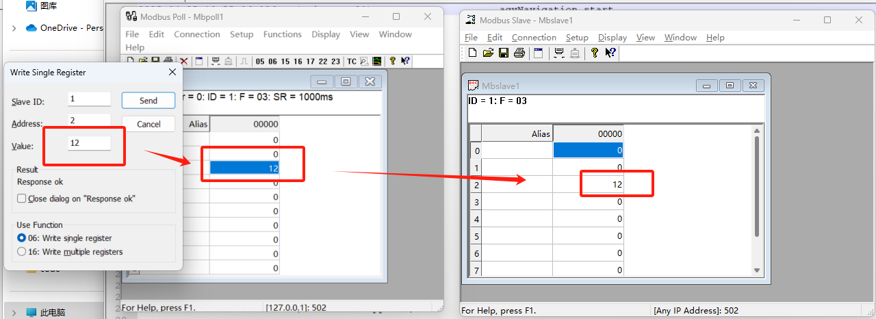Expand OneDrive tree item in file explorer
This screenshot has height=319, width=876.
tap(14, 28)
